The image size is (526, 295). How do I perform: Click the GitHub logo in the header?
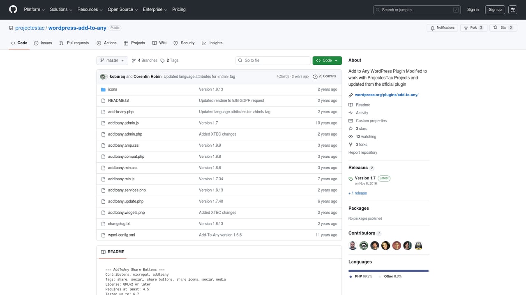[x=13, y=9]
